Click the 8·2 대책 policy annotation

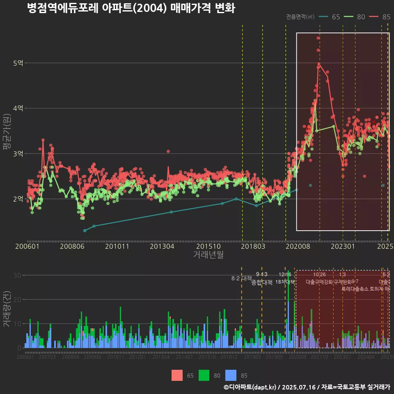pyautogui.click(x=241, y=278)
